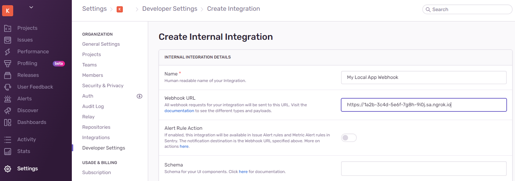Enable the Alert Rule Action toggle
Screen dimensions: 515x181
click(349, 138)
